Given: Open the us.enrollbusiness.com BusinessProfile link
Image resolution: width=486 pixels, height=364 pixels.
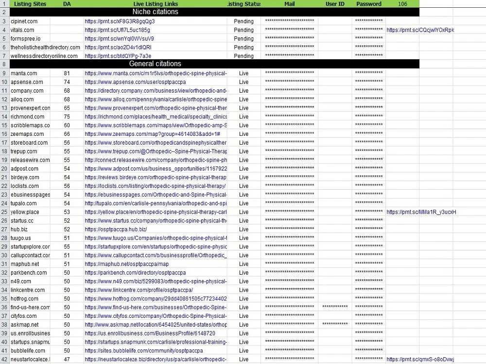Looking at the screenshot, I should [x=150, y=333].
